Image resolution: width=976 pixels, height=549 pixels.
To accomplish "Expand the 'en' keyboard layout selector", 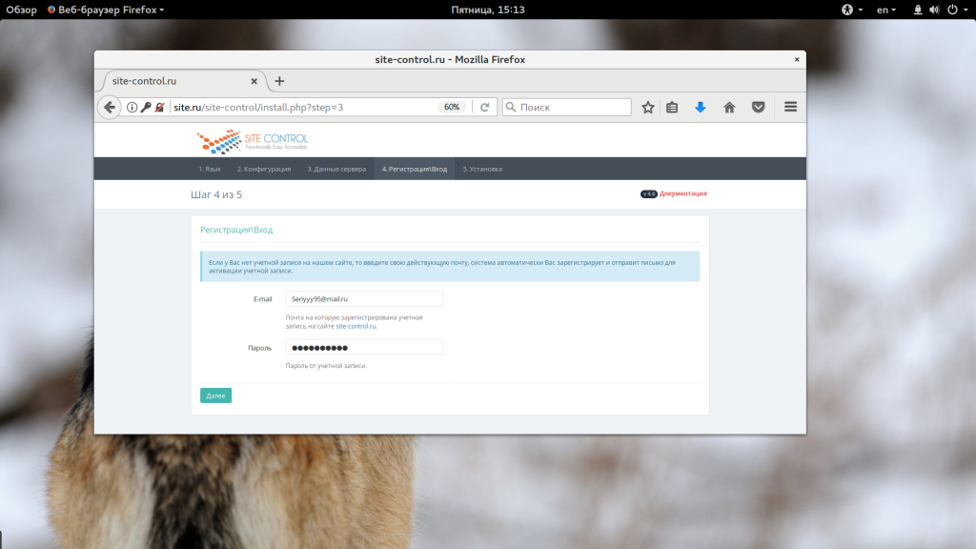I will (x=886, y=10).
